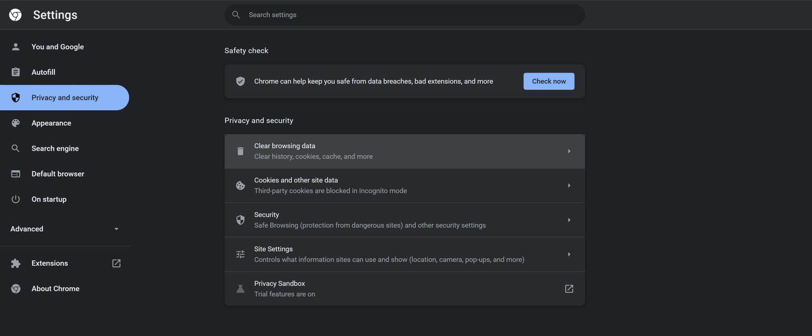
Task: Click the Site Settings sliders icon
Action: click(x=240, y=254)
